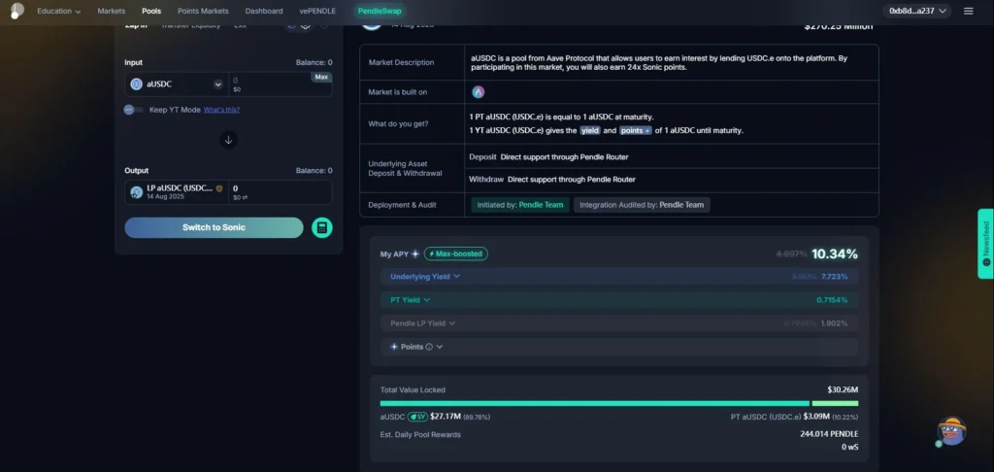Click the LP aUSDC output token box
Screen dimensions: 994x472
[177, 192]
